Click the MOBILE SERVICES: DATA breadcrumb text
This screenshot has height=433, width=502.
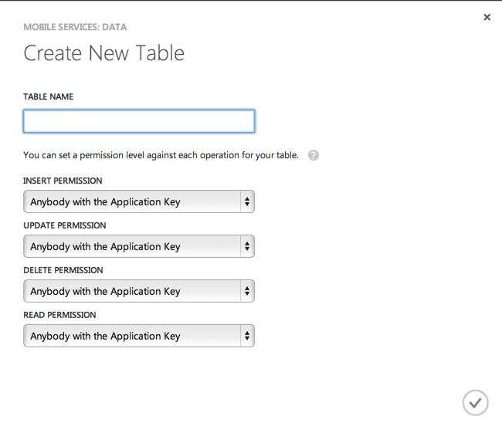[75, 27]
